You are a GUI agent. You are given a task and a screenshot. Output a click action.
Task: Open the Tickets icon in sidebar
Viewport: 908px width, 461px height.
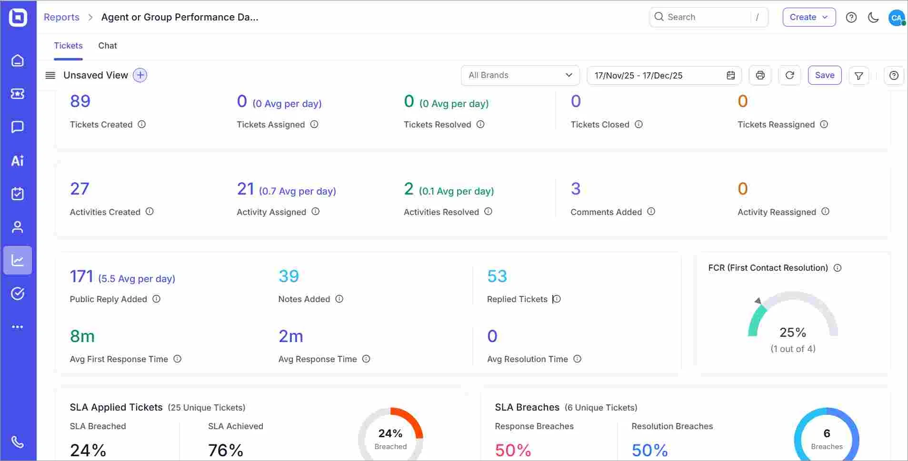18,94
